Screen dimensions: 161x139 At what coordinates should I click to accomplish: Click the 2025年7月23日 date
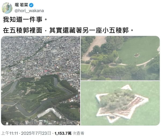[36, 133]
